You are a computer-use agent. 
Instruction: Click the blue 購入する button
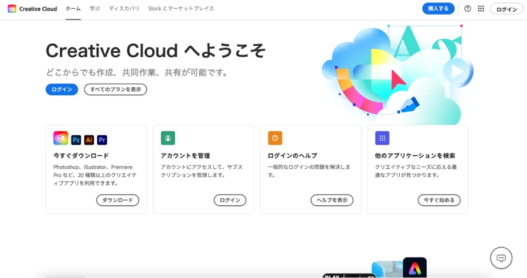point(438,9)
